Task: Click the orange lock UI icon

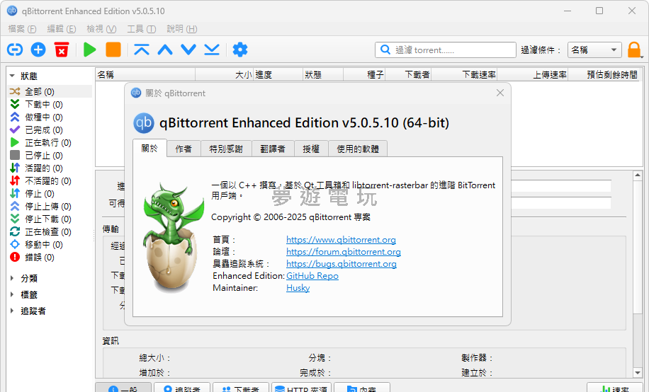Action: pyautogui.click(x=634, y=50)
